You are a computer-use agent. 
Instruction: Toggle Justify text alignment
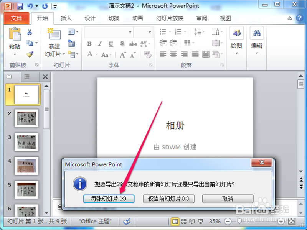tap(195, 54)
